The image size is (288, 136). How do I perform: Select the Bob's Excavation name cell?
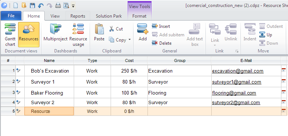pos(49,71)
